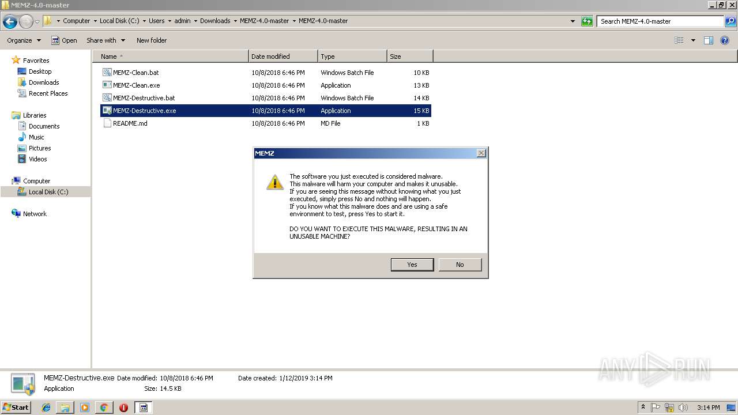This screenshot has width=738, height=415.
Task: Select the MEMZ-Clean.bat file icon
Action: point(107,73)
